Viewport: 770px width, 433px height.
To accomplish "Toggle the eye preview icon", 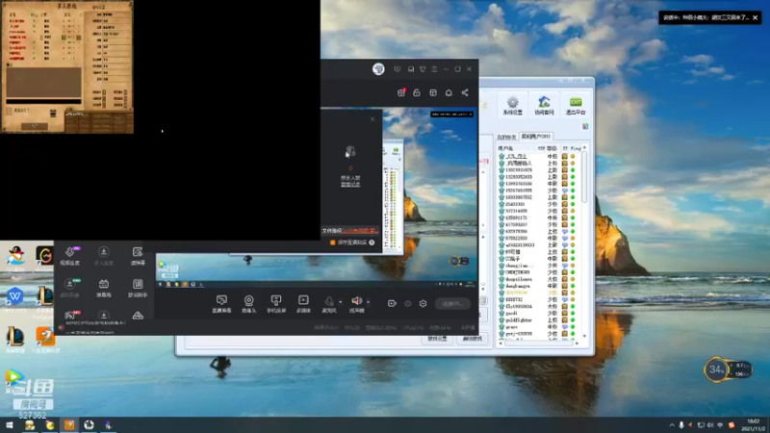I will [407, 303].
